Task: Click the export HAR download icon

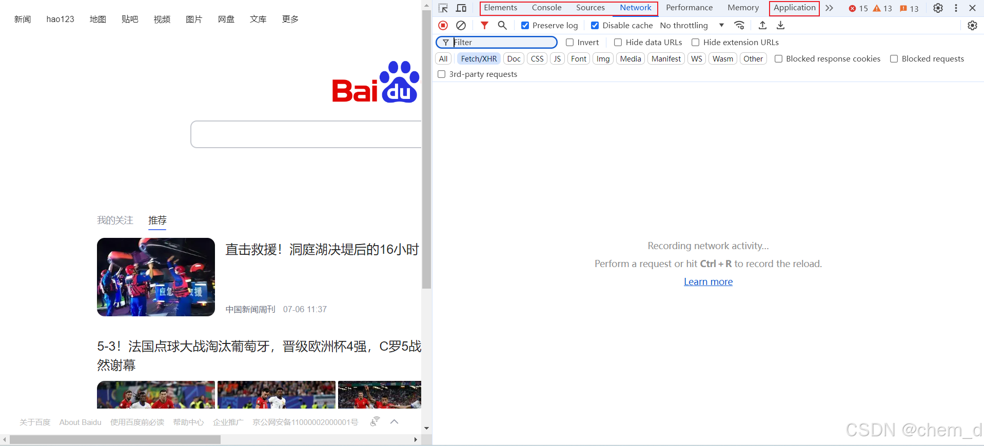Action: [780, 26]
